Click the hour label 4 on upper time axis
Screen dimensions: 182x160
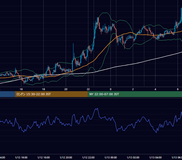tap(155, 89)
